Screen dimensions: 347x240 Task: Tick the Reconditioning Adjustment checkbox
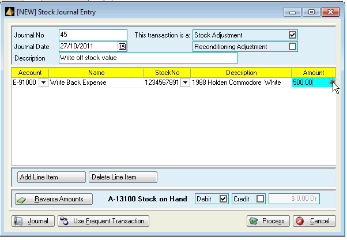click(292, 47)
